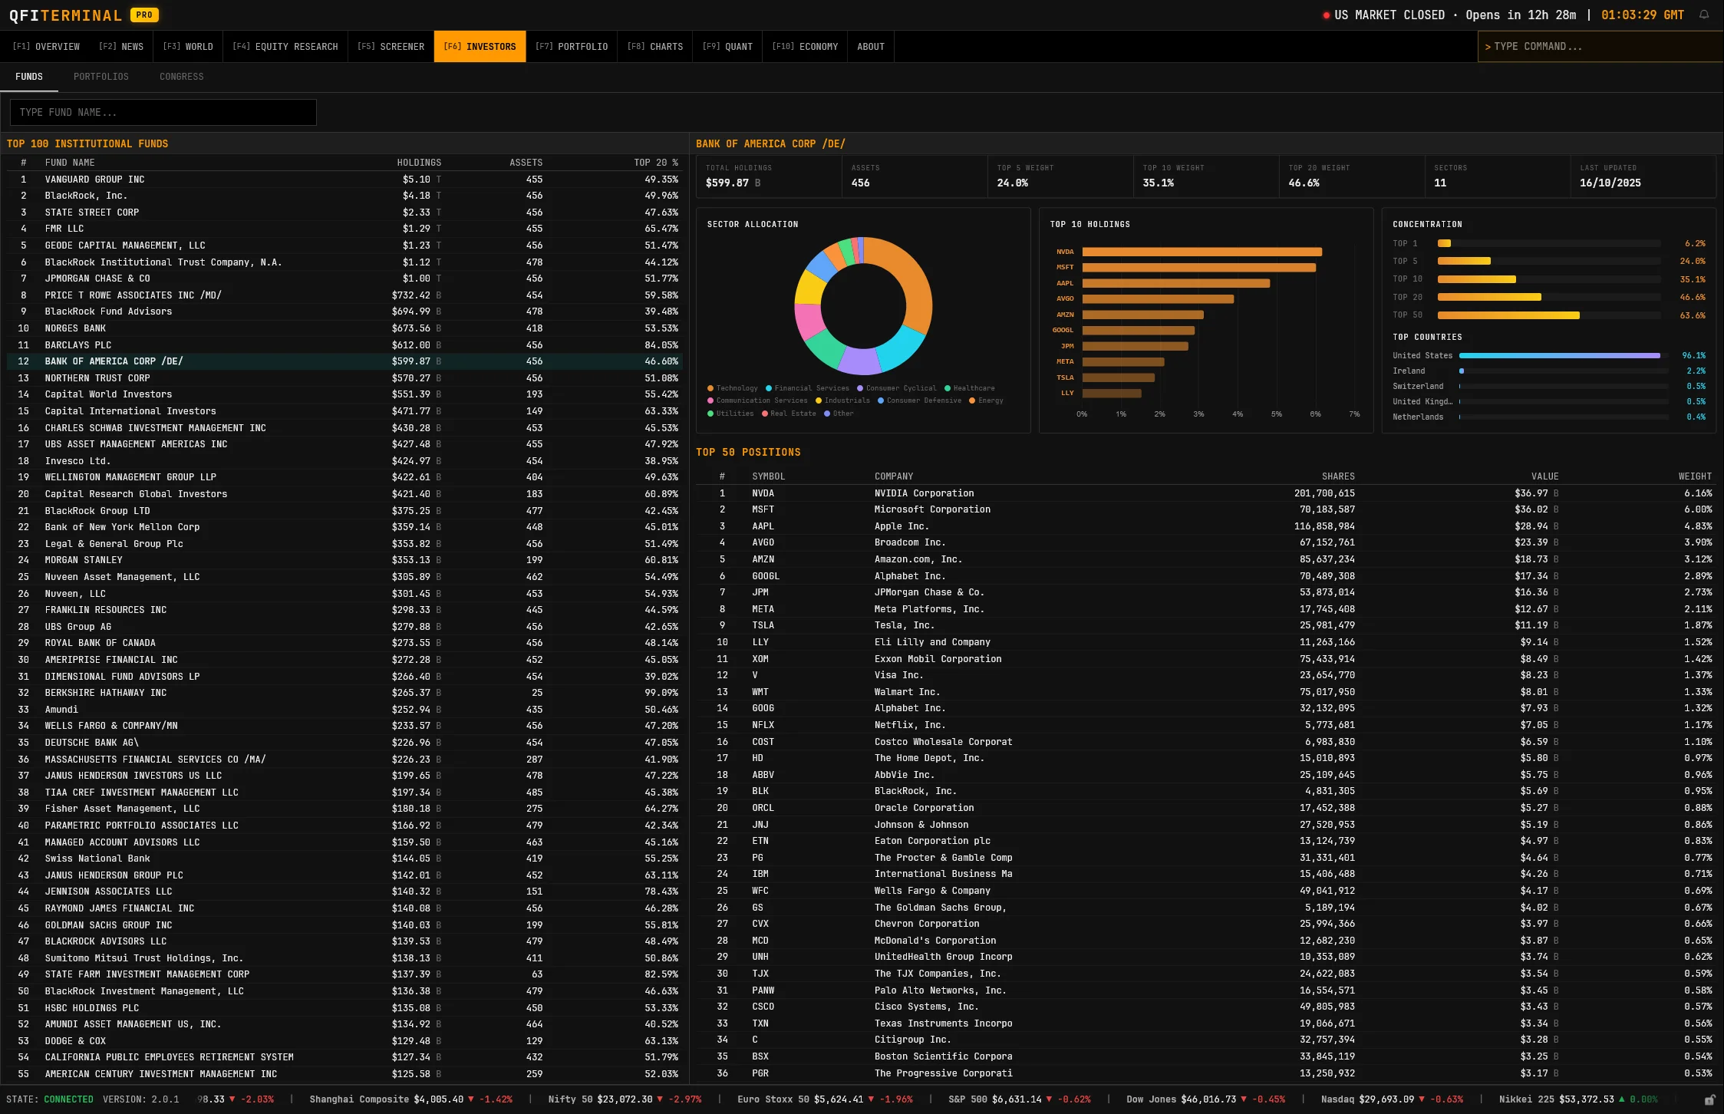1724x1114 pixels.
Task: Click the QFITERMINAL logo
Action: point(65,15)
